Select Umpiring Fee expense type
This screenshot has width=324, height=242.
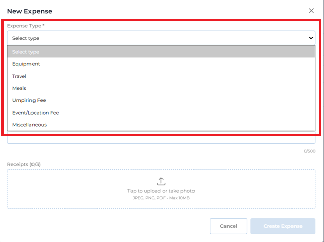pos(161,100)
